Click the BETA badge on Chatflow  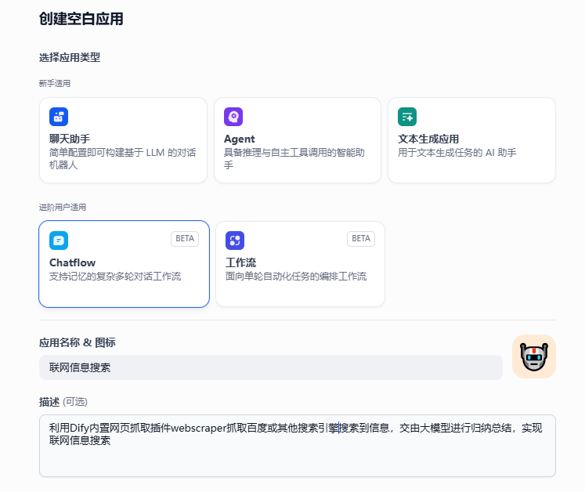pos(185,239)
